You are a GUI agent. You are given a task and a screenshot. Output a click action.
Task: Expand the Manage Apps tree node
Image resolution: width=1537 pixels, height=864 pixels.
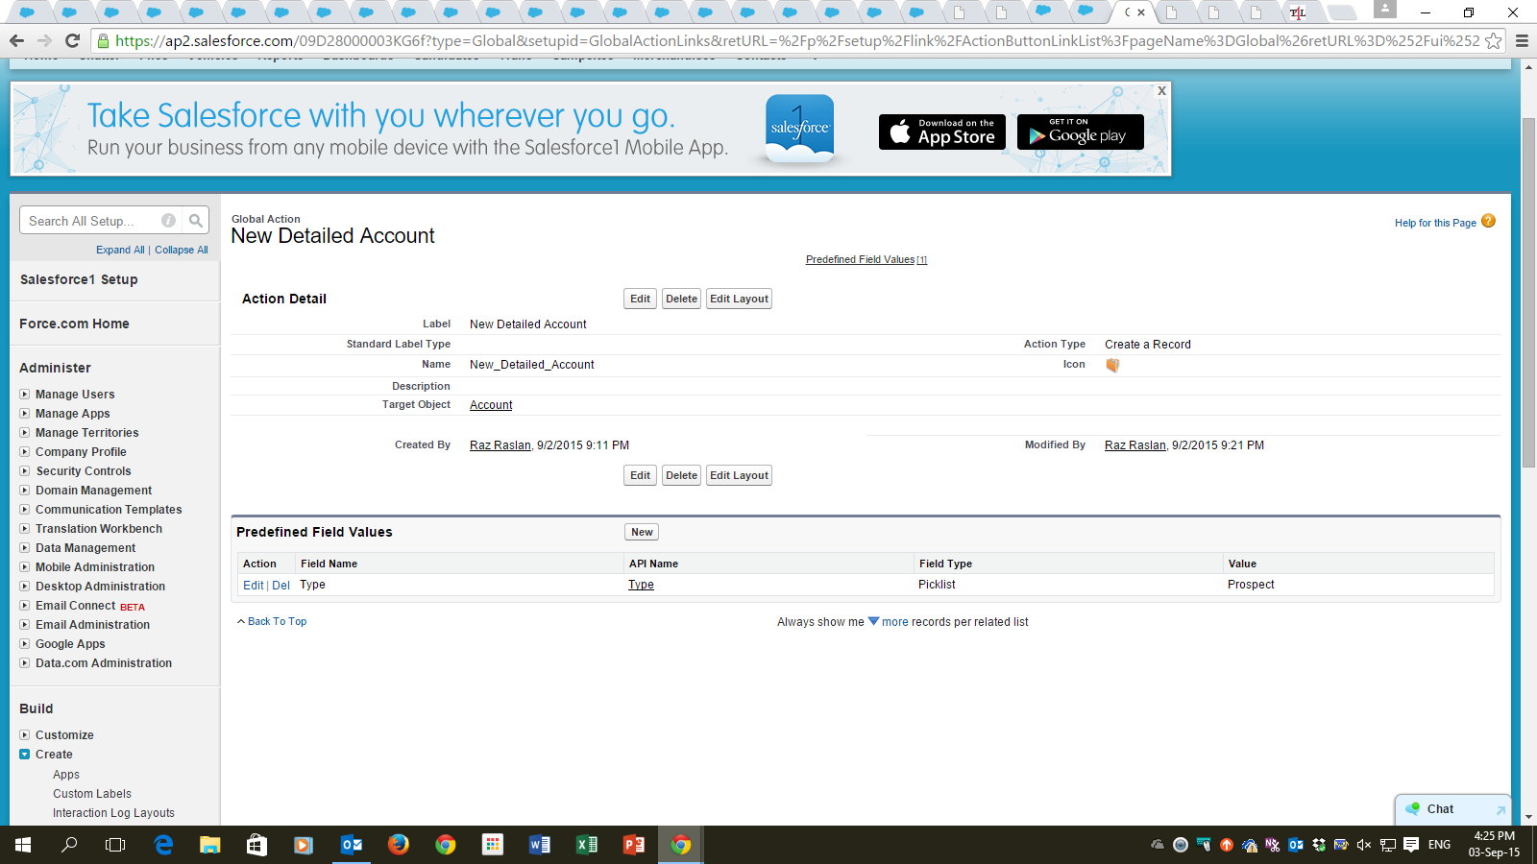[25, 414]
